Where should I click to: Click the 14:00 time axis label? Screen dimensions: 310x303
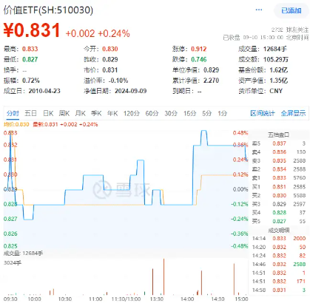(187, 299)
